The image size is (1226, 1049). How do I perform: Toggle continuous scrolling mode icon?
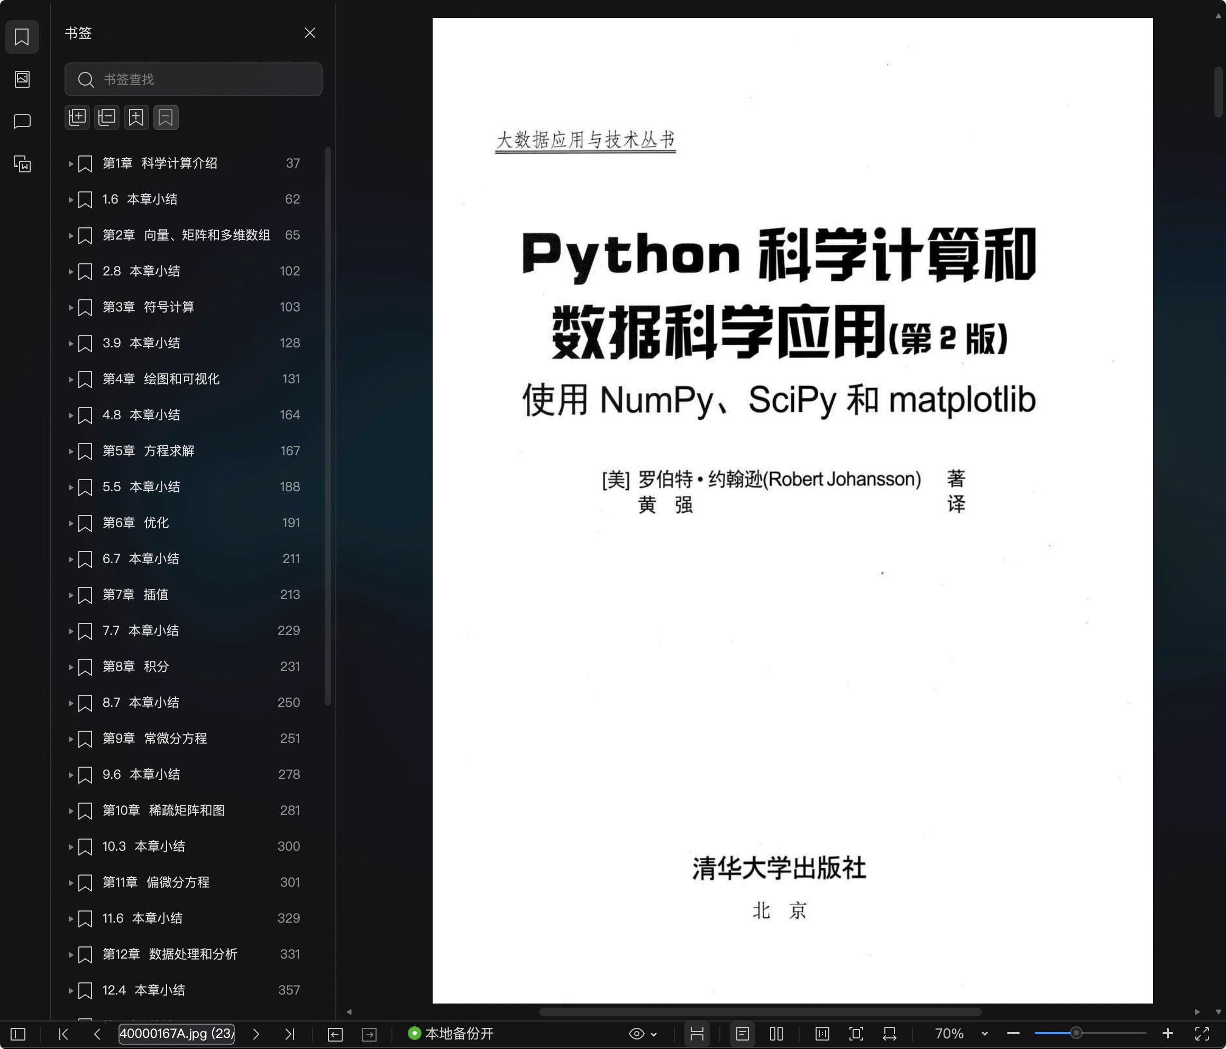[697, 1034]
